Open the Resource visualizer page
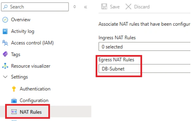The height and width of the screenshot is (121, 192). 31,66
